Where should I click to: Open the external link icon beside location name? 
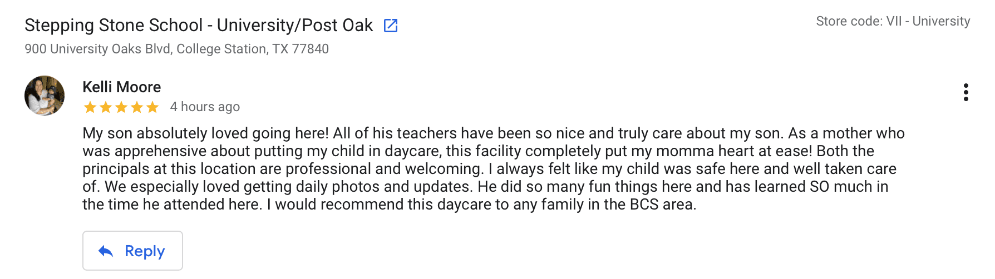pyautogui.click(x=391, y=26)
